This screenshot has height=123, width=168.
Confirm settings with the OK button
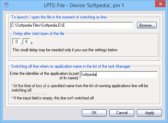point(94,113)
